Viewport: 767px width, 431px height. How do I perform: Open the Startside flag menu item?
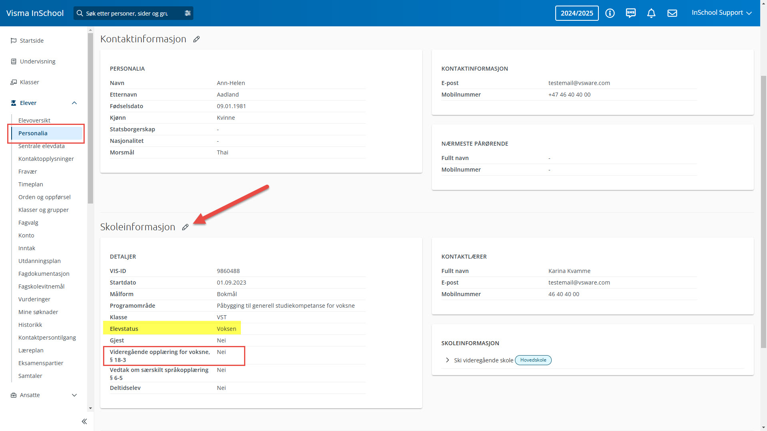32,41
